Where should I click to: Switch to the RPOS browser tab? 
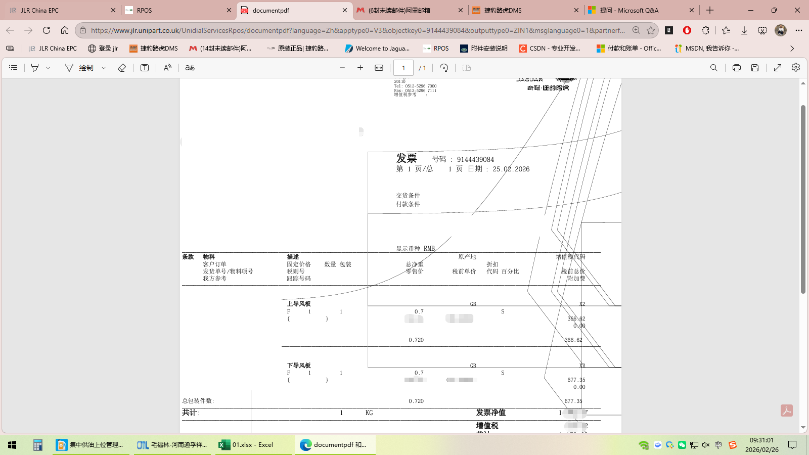(177, 10)
